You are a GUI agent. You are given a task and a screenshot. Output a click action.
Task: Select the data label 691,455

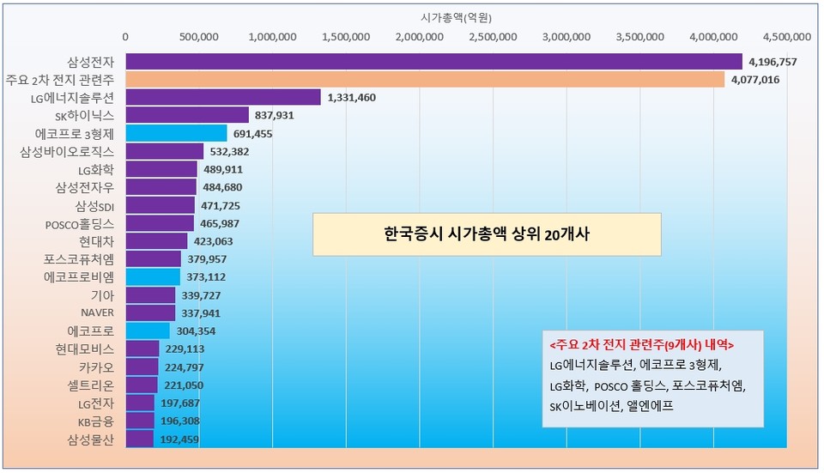tap(252, 134)
